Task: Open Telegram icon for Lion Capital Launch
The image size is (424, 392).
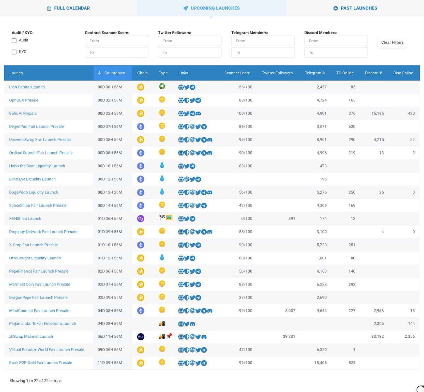Action: pyautogui.click(x=192, y=87)
